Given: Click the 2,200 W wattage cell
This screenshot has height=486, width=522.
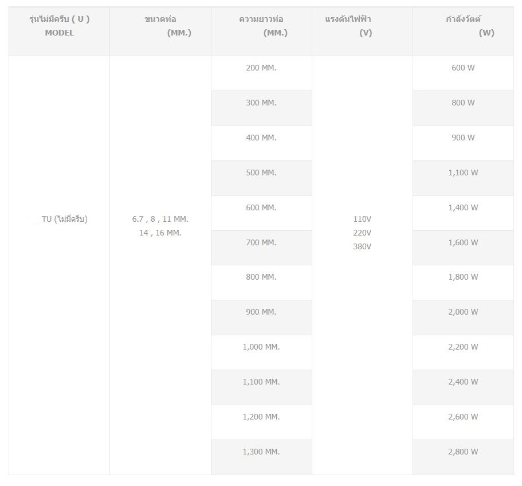Looking at the screenshot, I should pyautogui.click(x=463, y=352).
